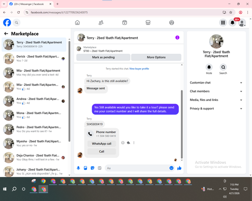This screenshot has width=252, height=201.
Task: Click the chat messages vertical scrollbar
Action: [x=181, y=124]
